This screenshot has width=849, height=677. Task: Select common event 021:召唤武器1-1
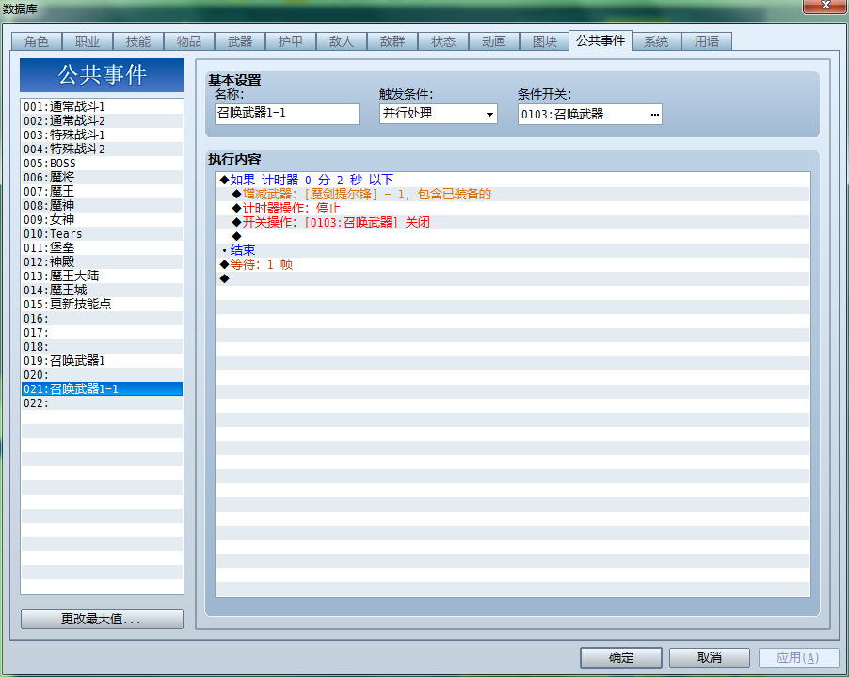pyautogui.click(x=102, y=388)
